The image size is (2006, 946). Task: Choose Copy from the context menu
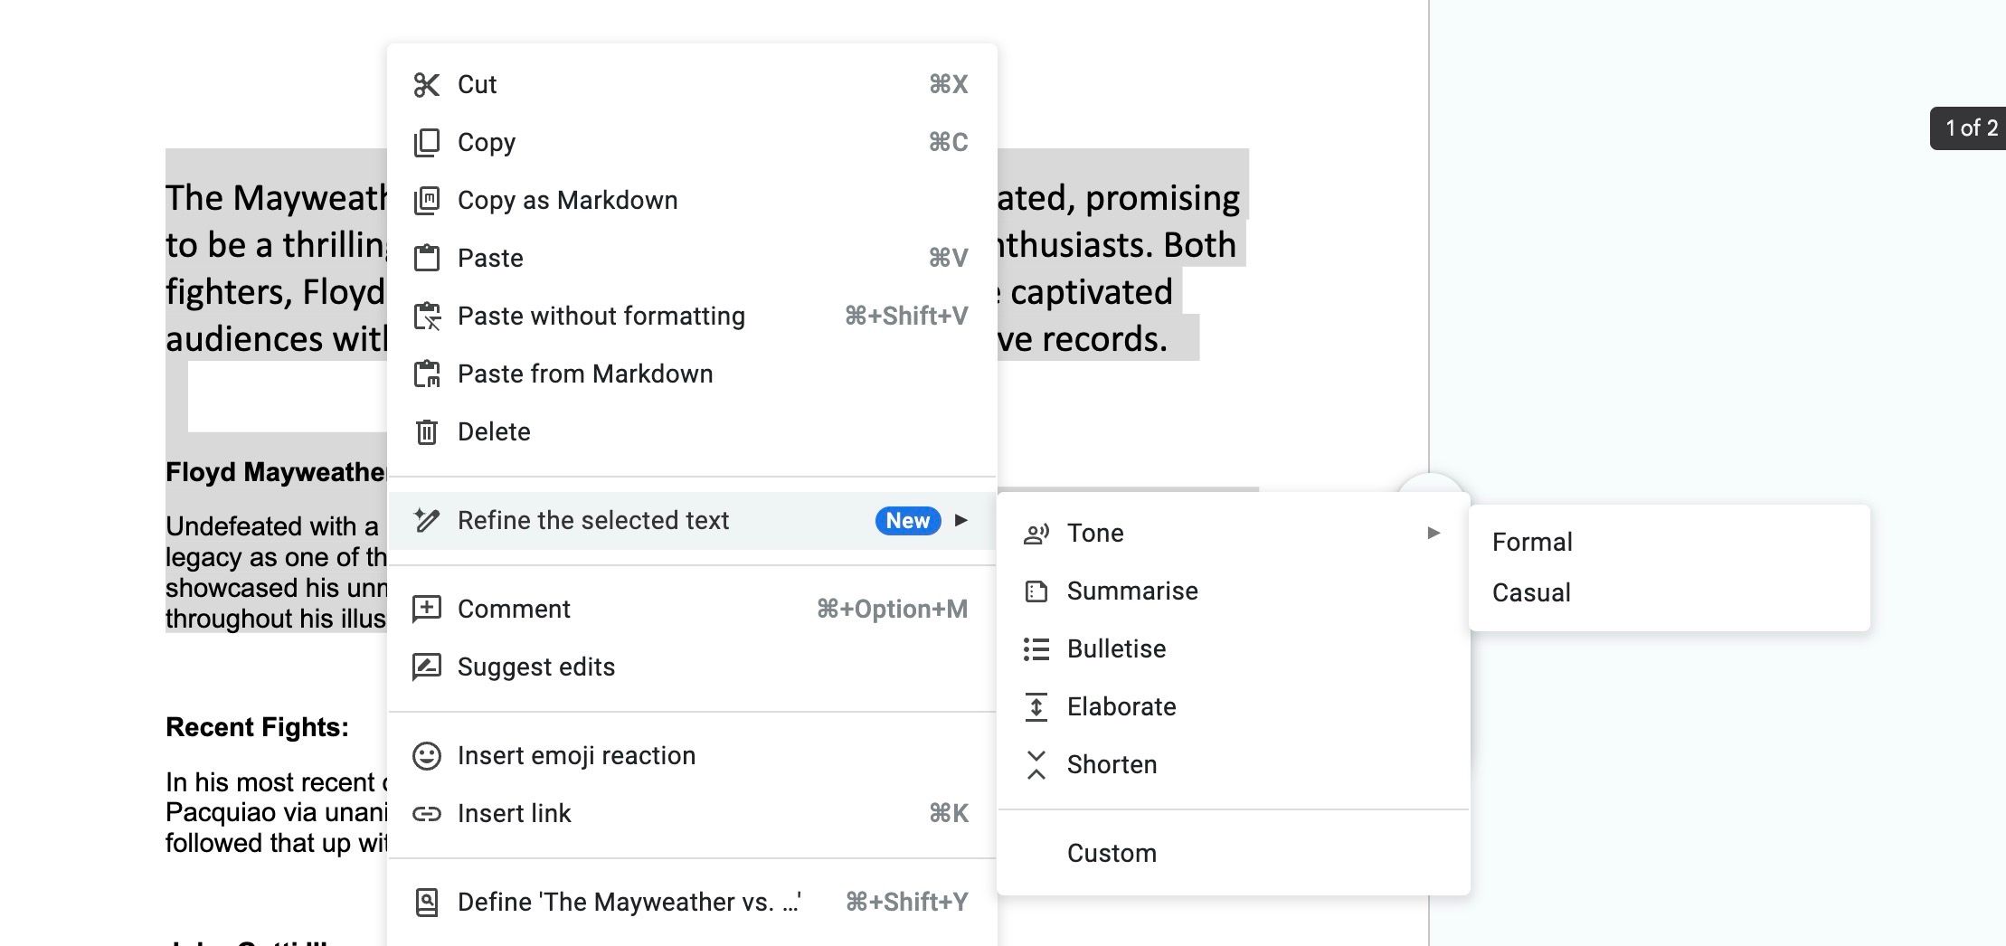(692, 143)
